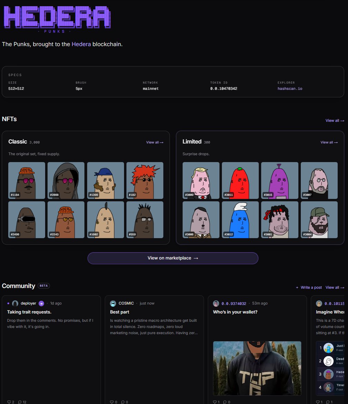
Task: Open the Best part post title
Action: (x=120, y=312)
